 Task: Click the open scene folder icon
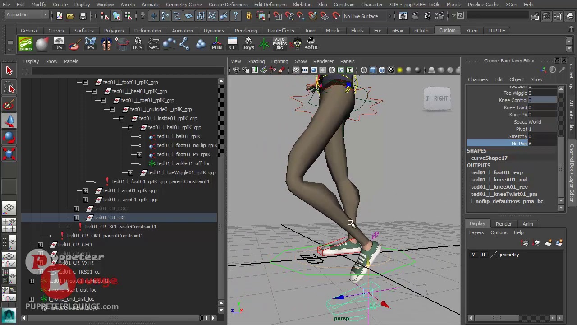pyautogui.click(x=70, y=16)
